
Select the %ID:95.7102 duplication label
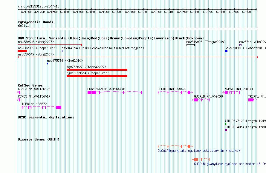[x=245, y=121]
